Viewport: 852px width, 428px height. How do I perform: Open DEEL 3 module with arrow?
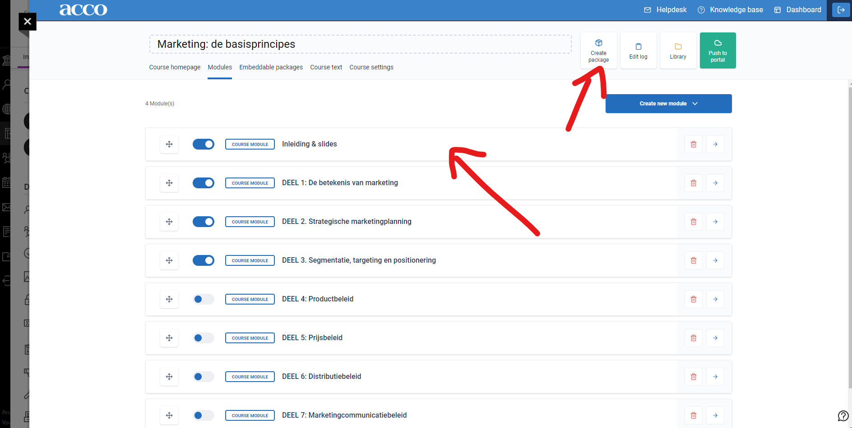pyautogui.click(x=715, y=260)
